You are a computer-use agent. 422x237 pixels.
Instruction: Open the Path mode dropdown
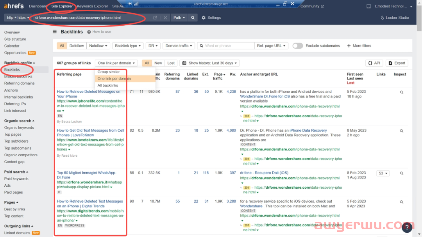pyautogui.click(x=179, y=18)
